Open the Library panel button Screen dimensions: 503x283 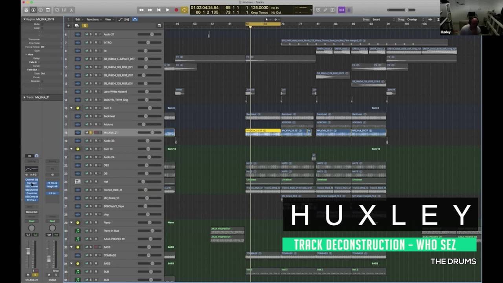26,10
